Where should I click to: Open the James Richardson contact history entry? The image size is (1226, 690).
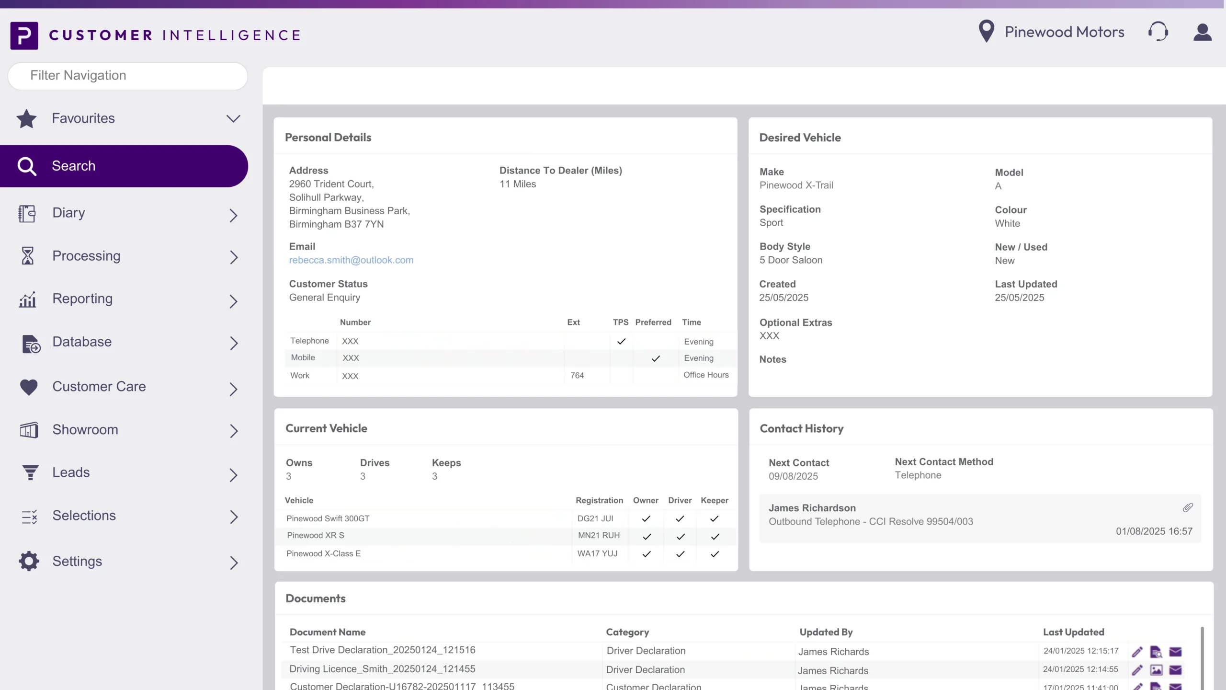[980, 518]
